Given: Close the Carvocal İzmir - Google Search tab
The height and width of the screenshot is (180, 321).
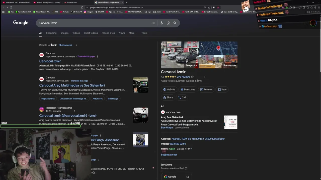Looking at the screenshot, I should [122, 2].
